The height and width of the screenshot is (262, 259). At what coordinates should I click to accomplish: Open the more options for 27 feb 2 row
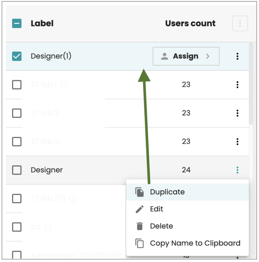[x=237, y=113]
